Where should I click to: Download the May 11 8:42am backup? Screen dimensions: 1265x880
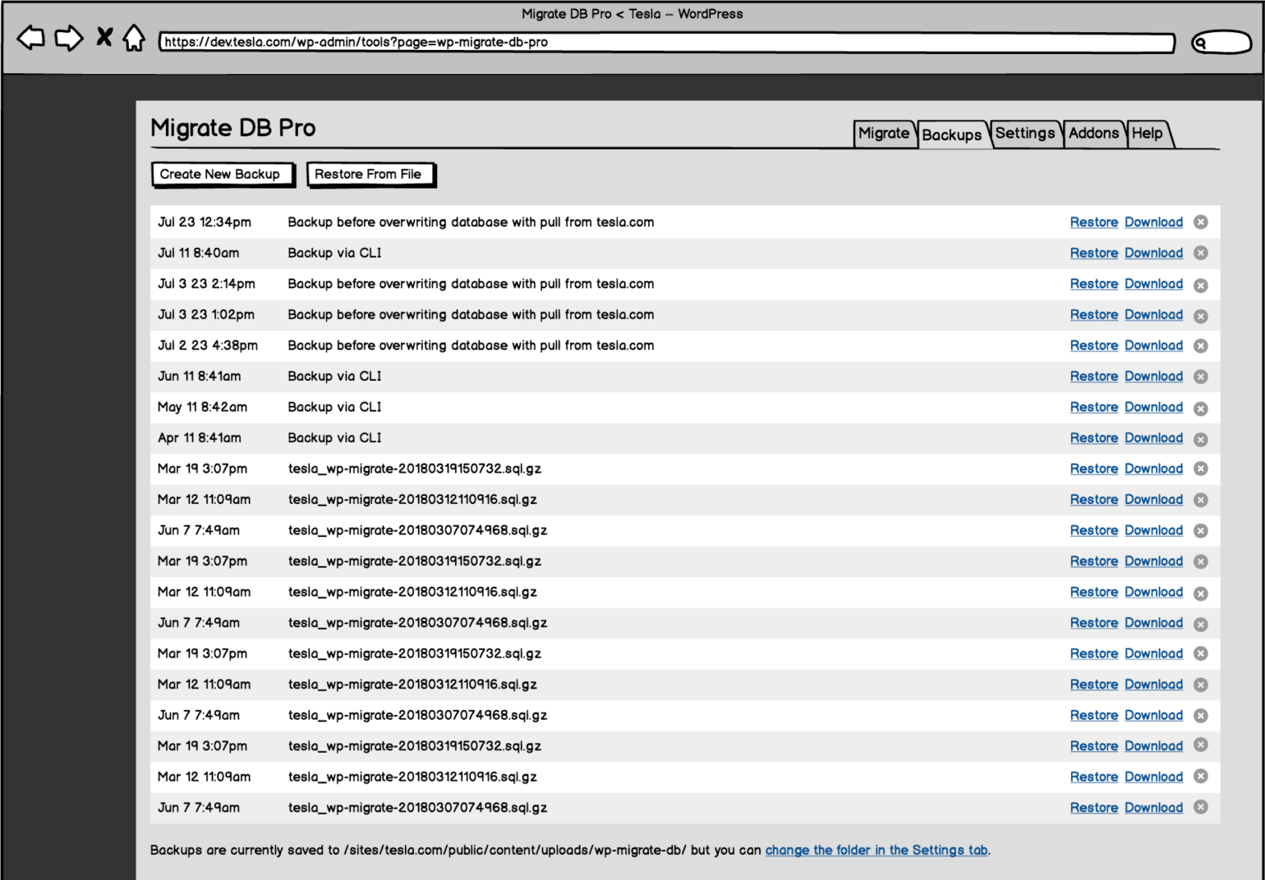click(x=1153, y=407)
